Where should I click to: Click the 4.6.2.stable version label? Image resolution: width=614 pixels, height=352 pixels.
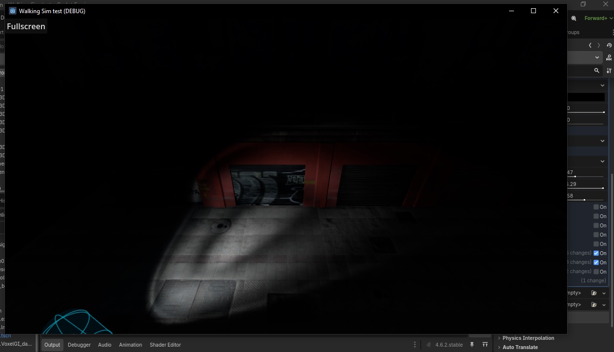(449, 345)
